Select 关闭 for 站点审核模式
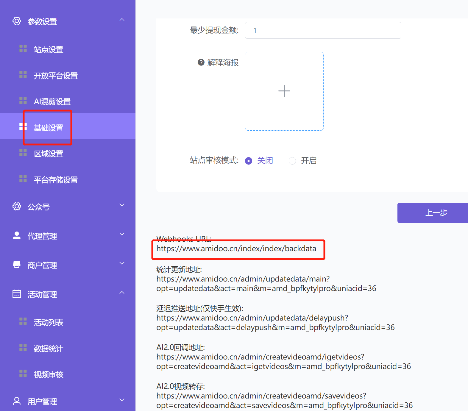The image size is (468, 411). (x=249, y=161)
